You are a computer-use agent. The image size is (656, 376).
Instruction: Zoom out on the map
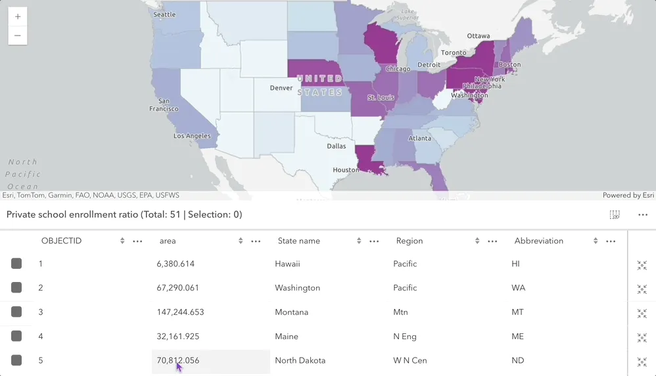18,35
